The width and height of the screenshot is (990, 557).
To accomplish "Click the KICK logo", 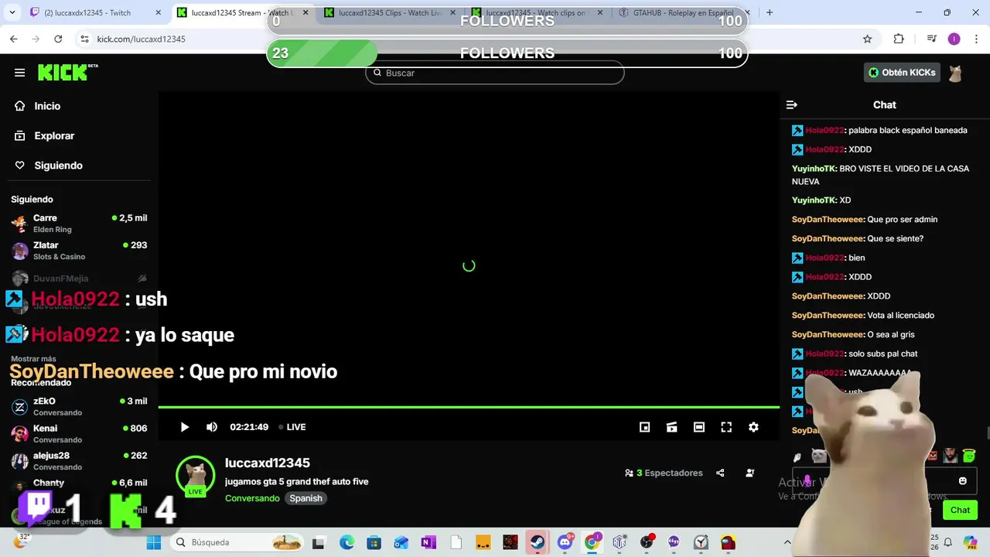I will [68, 72].
